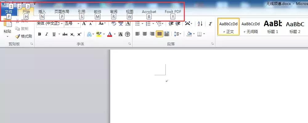Viewport: 308px width, 123px height.
Task: Switch to the 审阅 tab
Action: tap(114, 12)
